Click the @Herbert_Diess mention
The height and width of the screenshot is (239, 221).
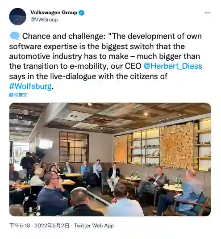(173, 66)
